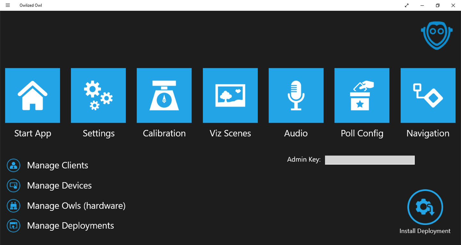Click the Manage Devices screen icon
This screenshot has height=245, width=461.
13,186
